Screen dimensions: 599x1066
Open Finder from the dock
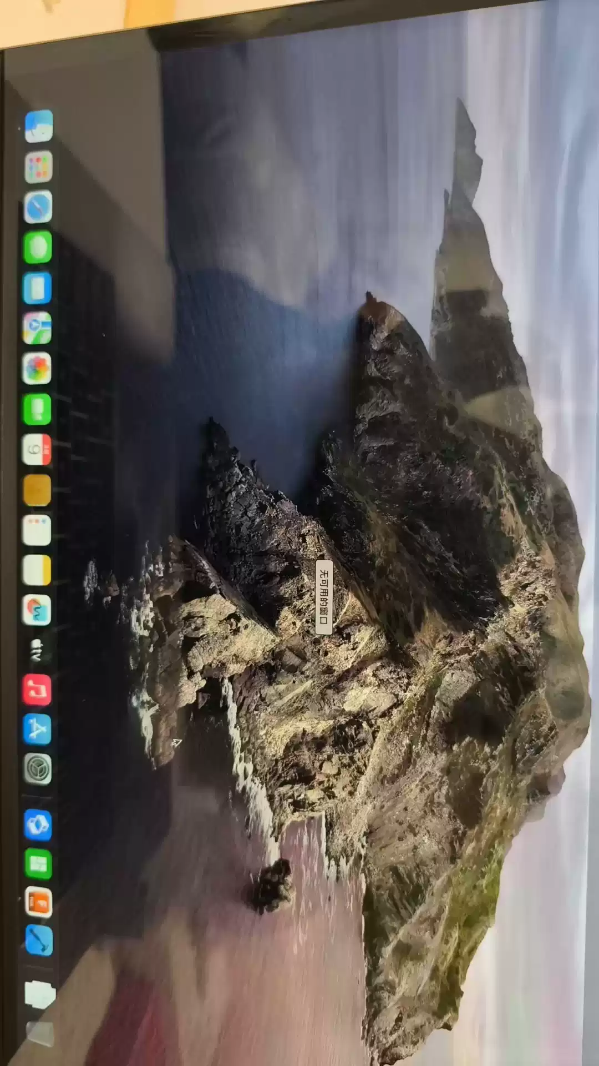tap(39, 126)
